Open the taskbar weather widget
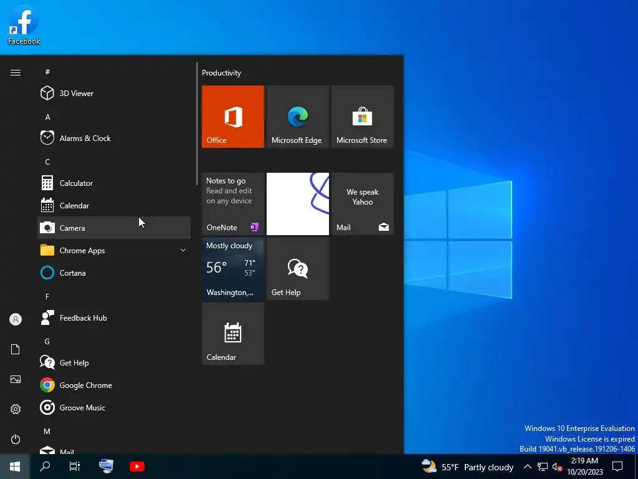 pos(467,467)
